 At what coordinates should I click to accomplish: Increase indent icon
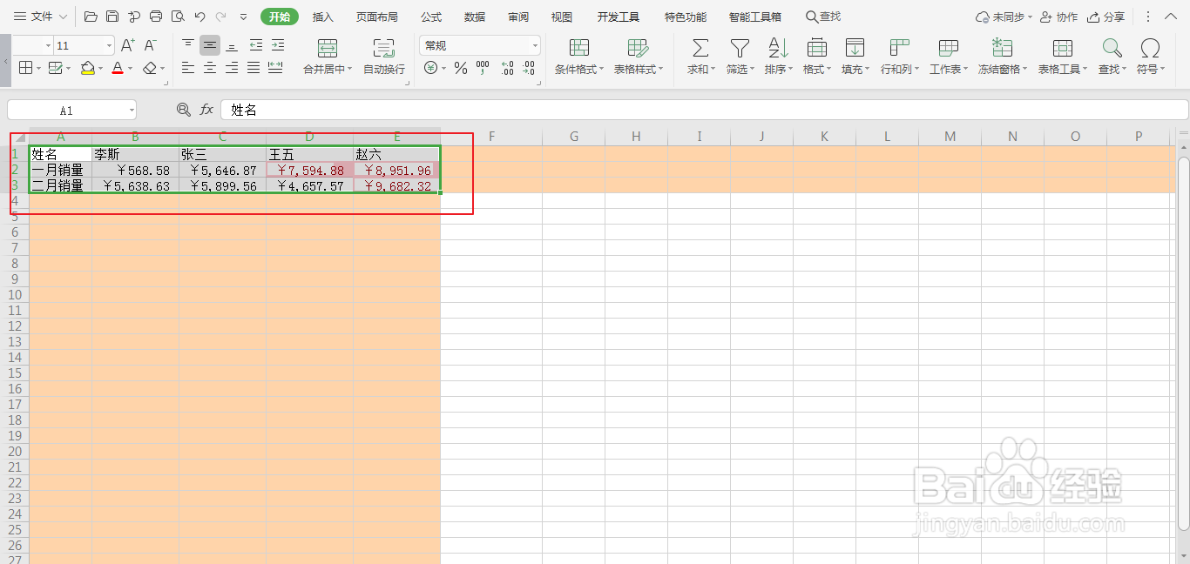(x=278, y=45)
